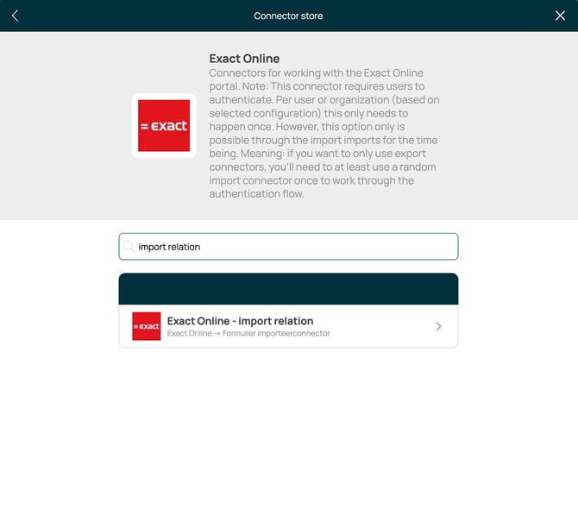
Task: Click the large Exact logo tile
Action: tap(164, 126)
